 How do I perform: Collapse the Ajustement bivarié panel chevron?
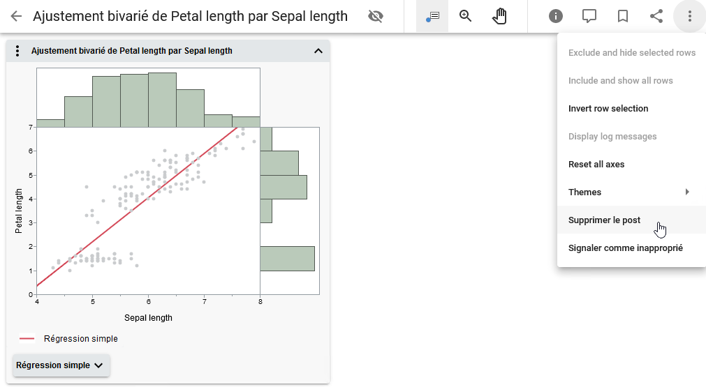[x=318, y=51]
